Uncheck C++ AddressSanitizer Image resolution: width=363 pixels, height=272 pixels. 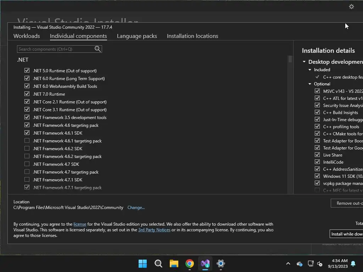tap(317, 169)
